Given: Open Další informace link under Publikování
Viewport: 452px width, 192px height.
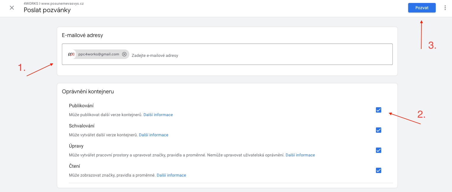Looking at the screenshot, I should coord(158,115).
